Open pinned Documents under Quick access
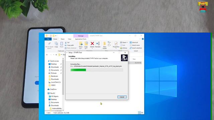This screenshot has height=120, width=214. [54, 70]
